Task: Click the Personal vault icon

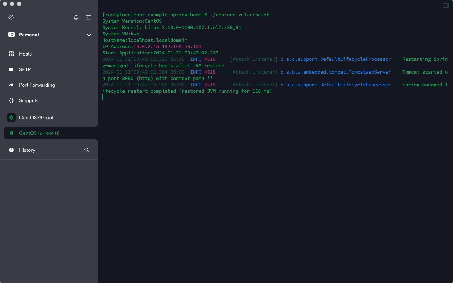Action: coord(11,35)
